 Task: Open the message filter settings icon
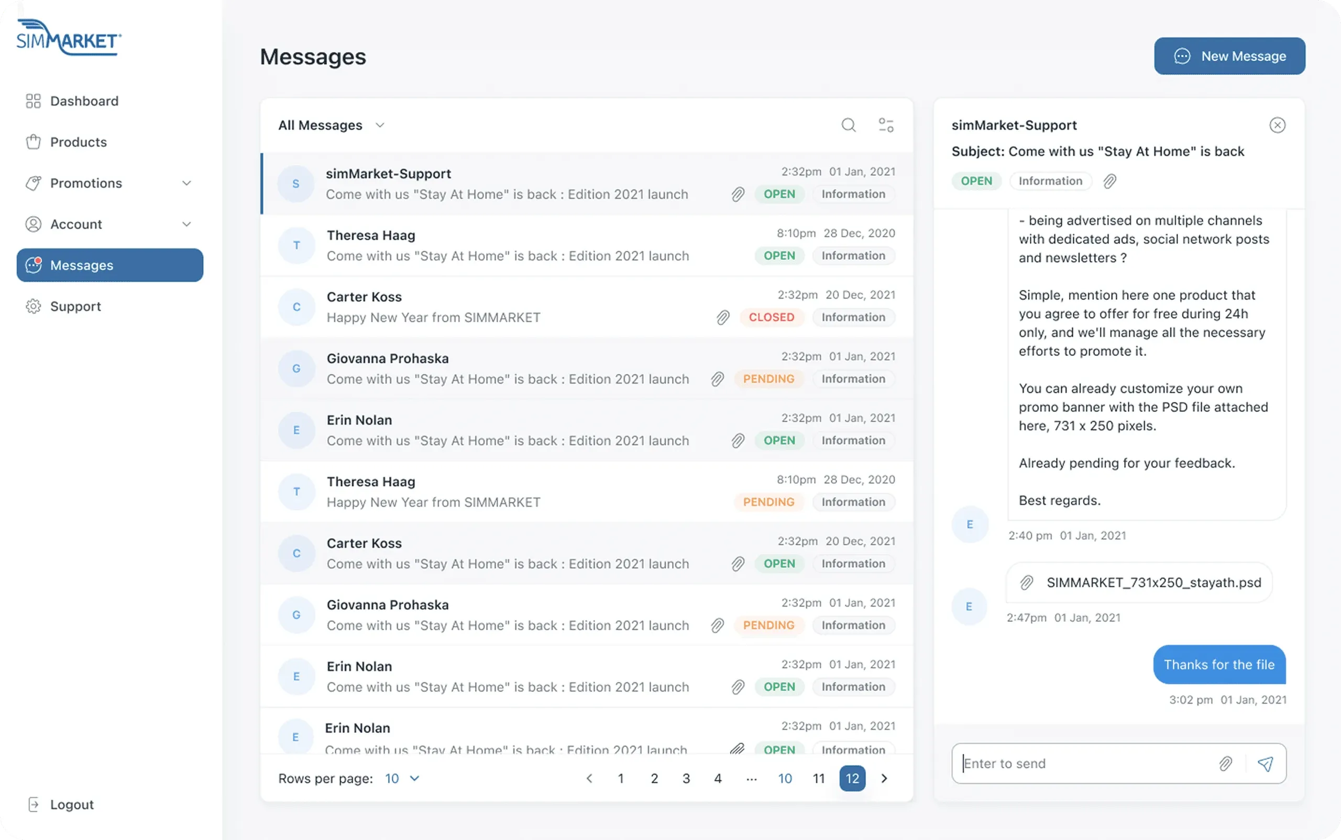tap(886, 125)
